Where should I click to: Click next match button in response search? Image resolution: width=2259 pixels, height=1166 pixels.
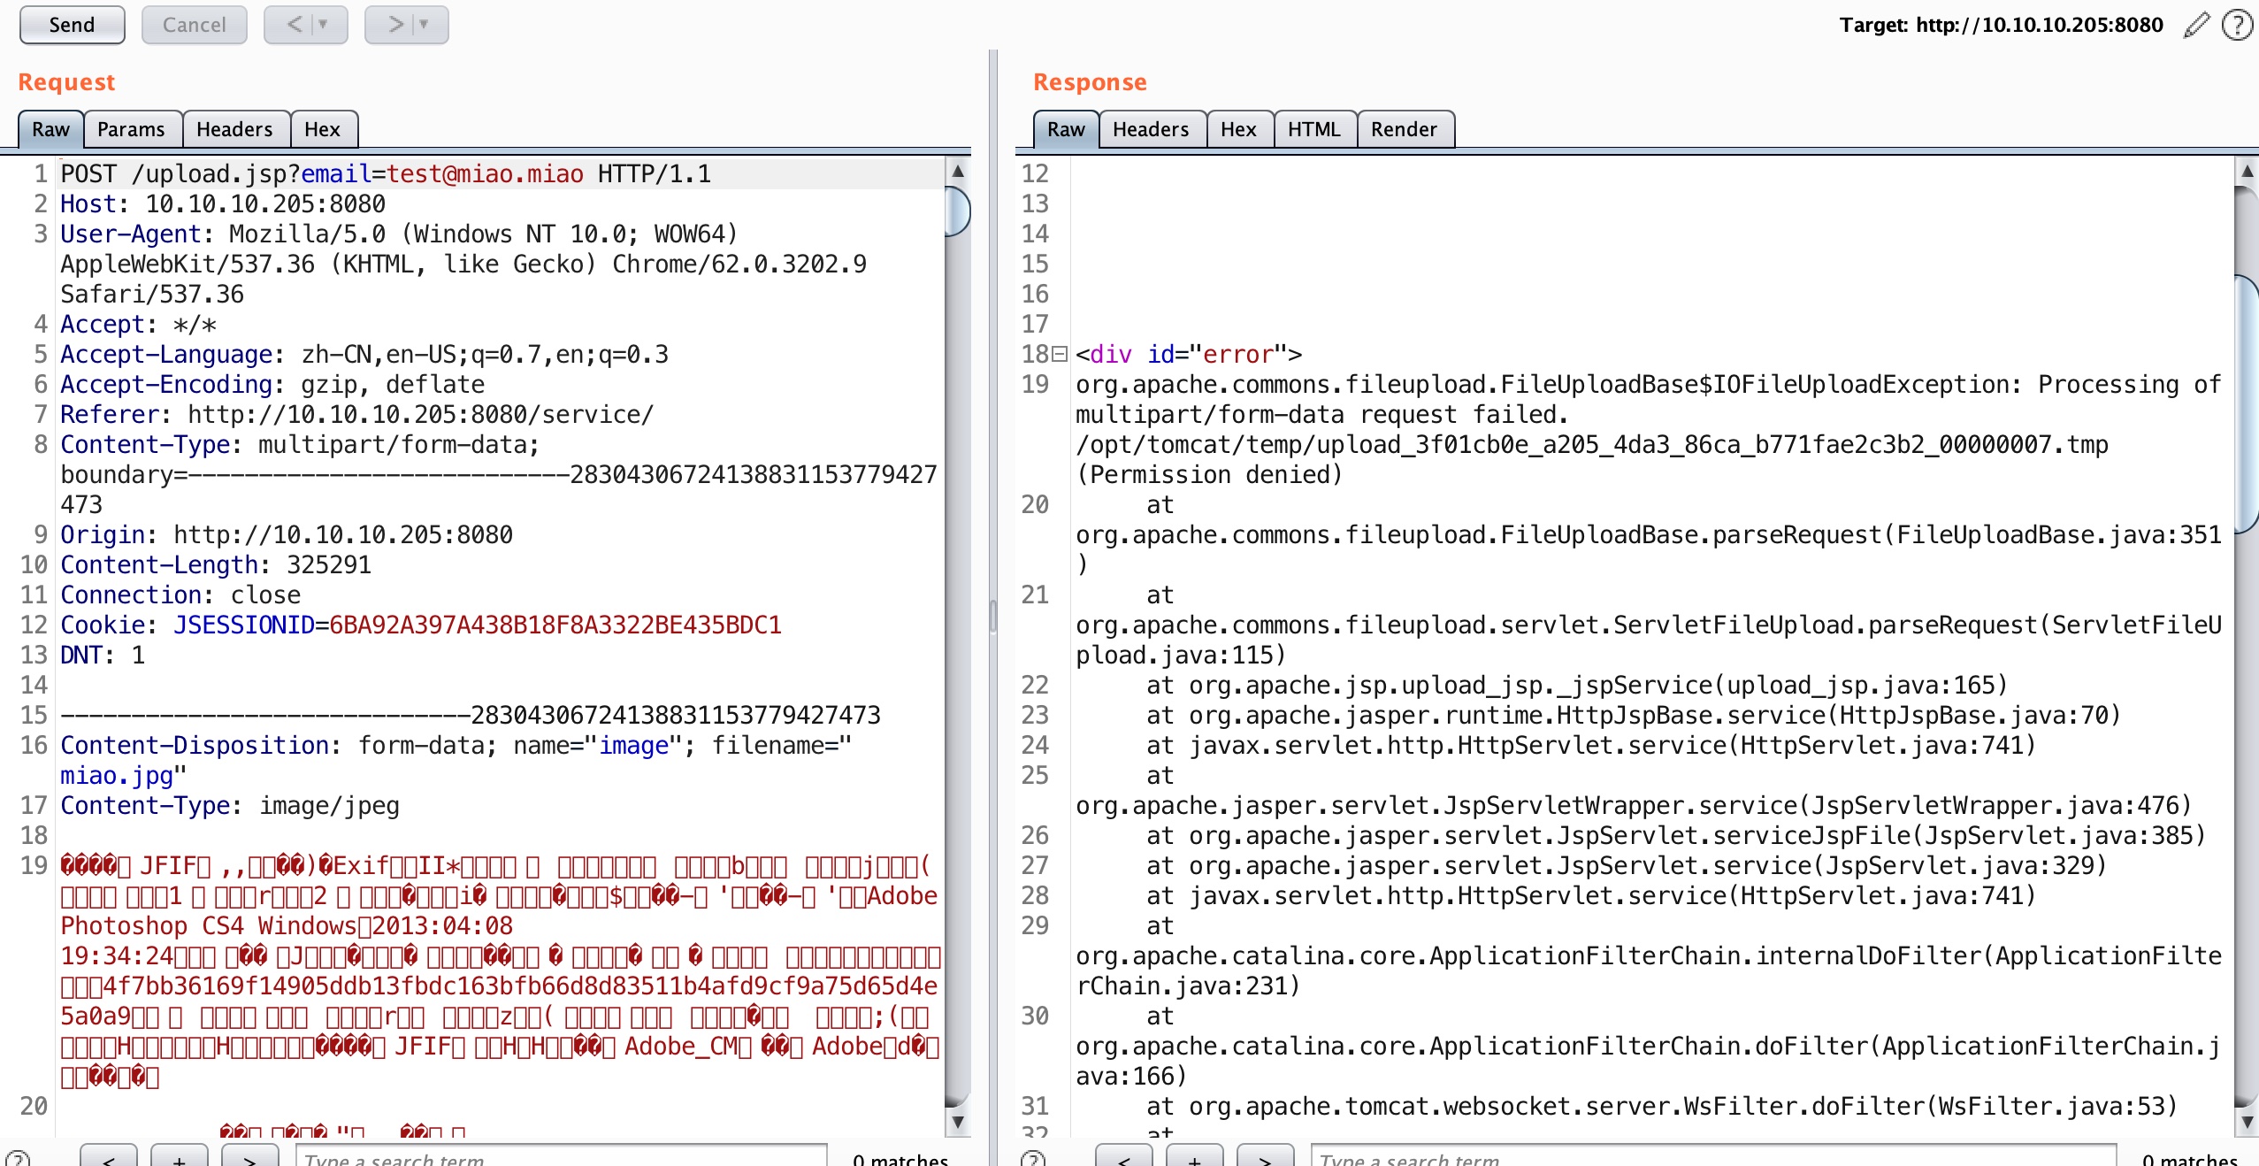[x=1265, y=1158]
